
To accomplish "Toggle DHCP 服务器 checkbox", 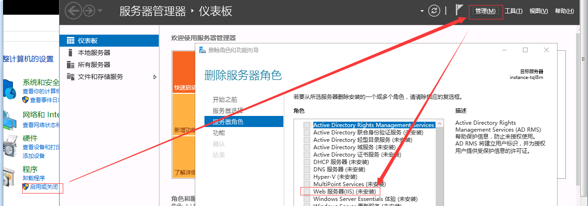I will (307, 162).
